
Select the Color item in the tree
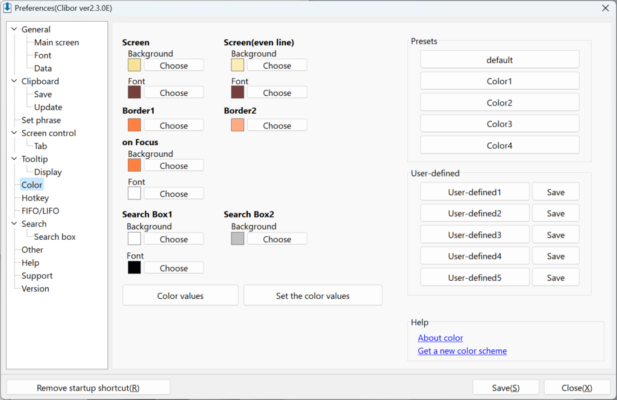[32, 185]
